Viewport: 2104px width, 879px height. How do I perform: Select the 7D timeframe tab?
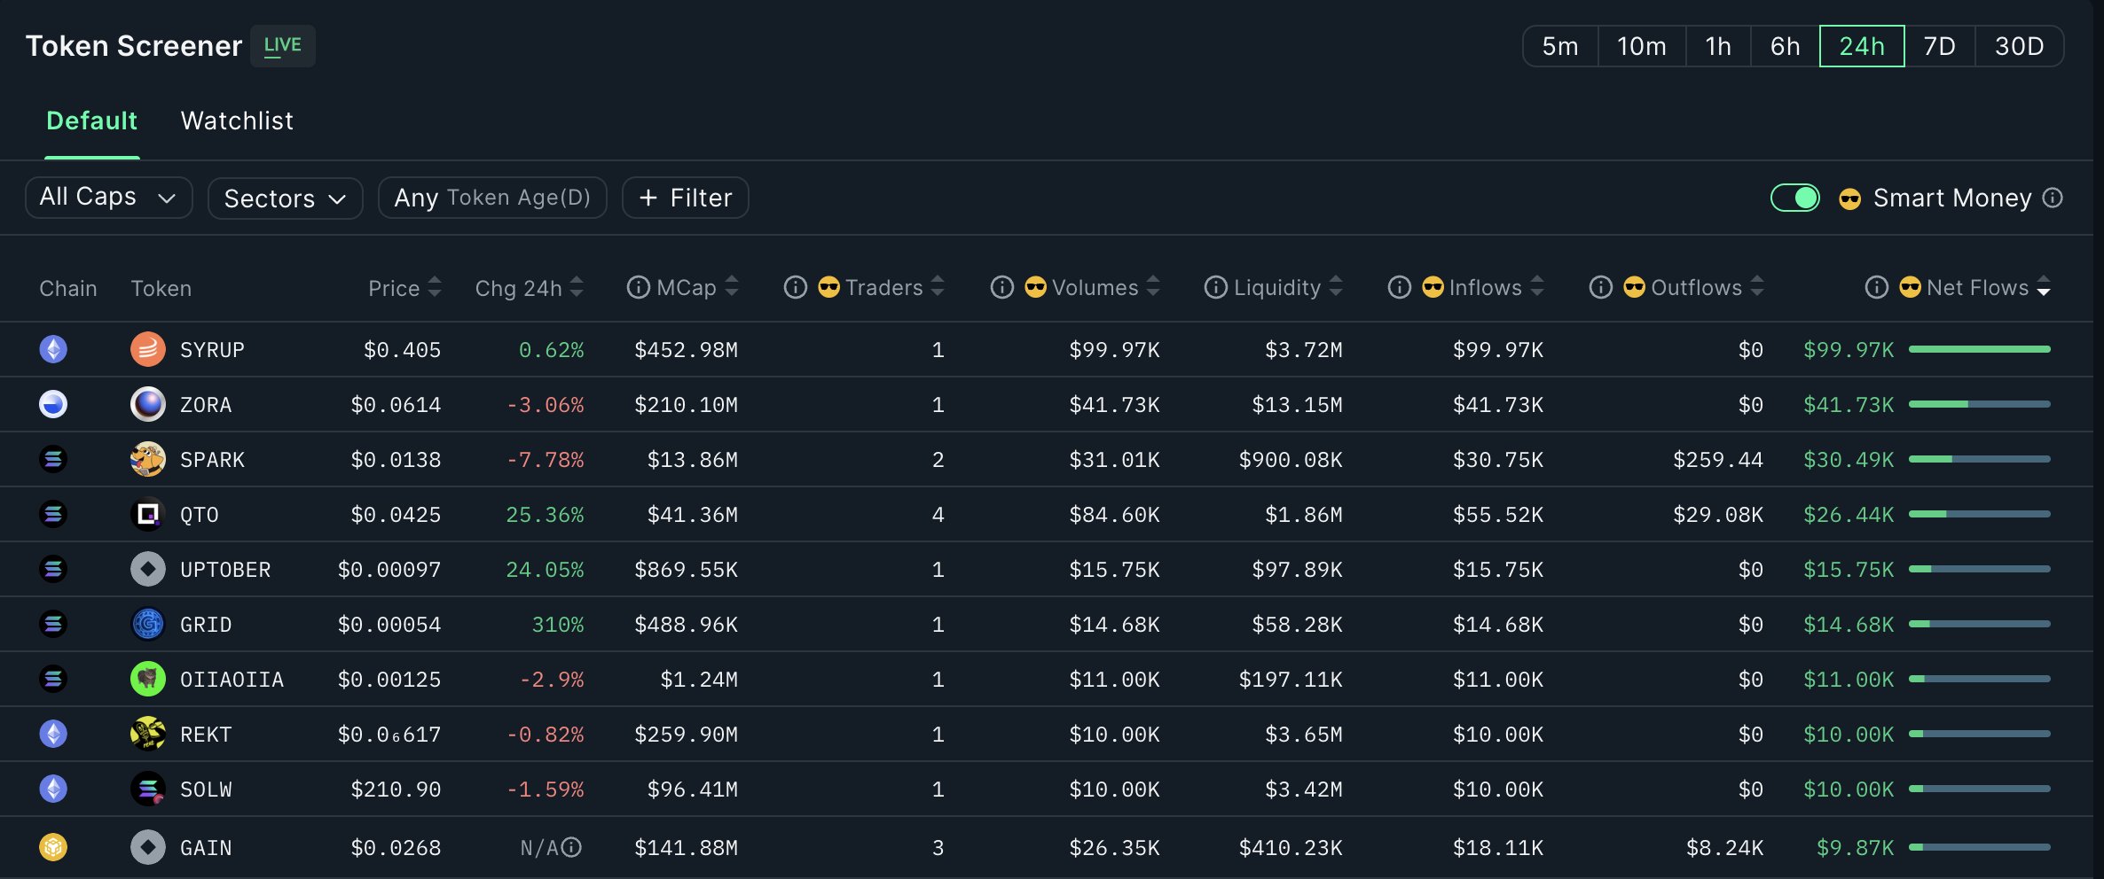coord(1939,46)
